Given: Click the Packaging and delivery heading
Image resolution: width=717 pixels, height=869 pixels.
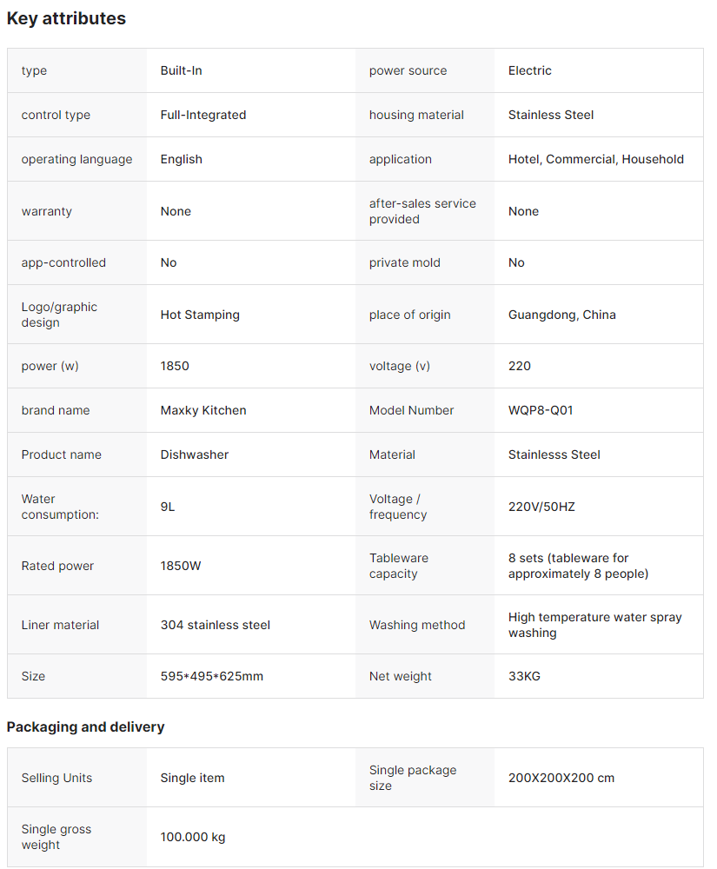Looking at the screenshot, I should coord(85,726).
